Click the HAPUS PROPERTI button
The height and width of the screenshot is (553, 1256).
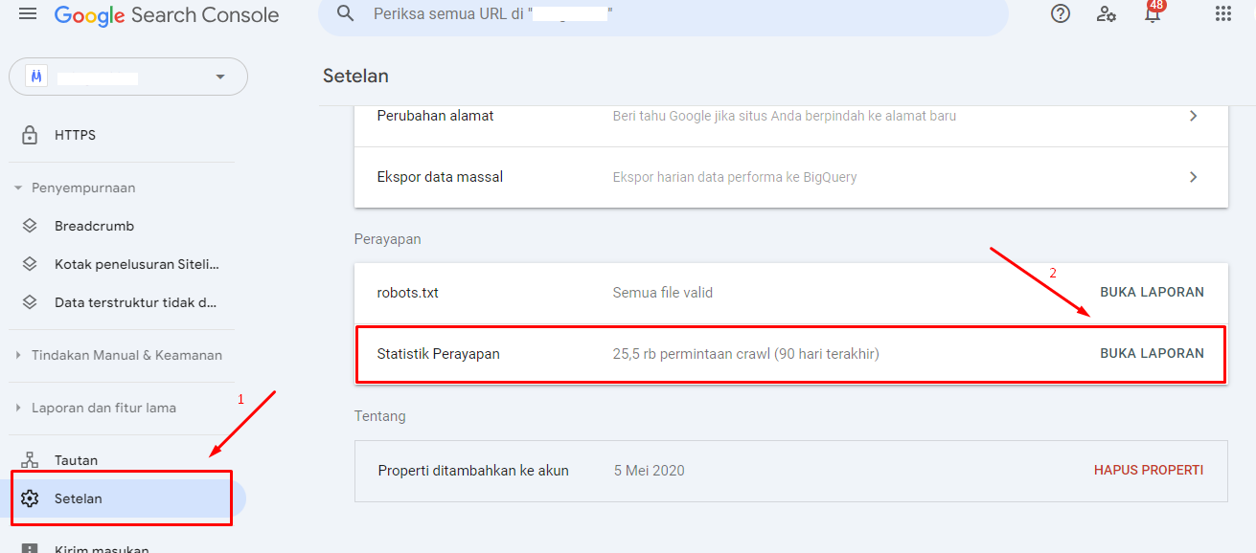coord(1149,471)
